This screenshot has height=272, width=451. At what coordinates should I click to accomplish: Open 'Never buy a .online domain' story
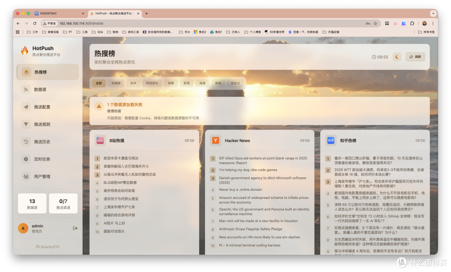[x=241, y=190]
